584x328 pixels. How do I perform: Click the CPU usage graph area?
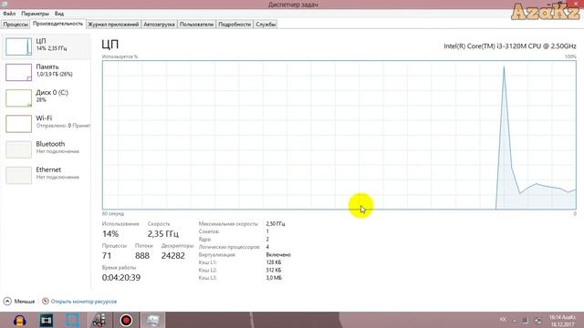click(339, 135)
